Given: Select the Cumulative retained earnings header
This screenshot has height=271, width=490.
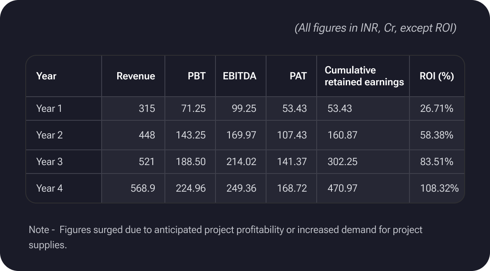Looking at the screenshot, I should pyautogui.click(x=364, y=76).
